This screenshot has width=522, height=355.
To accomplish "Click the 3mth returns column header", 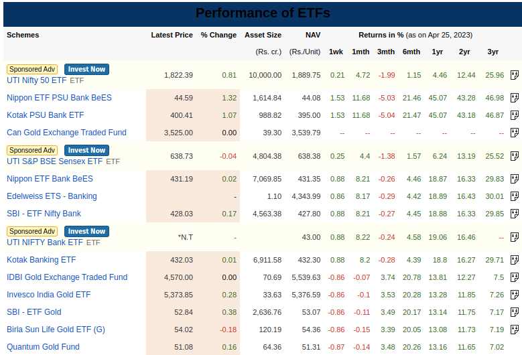I will point(386,52).
